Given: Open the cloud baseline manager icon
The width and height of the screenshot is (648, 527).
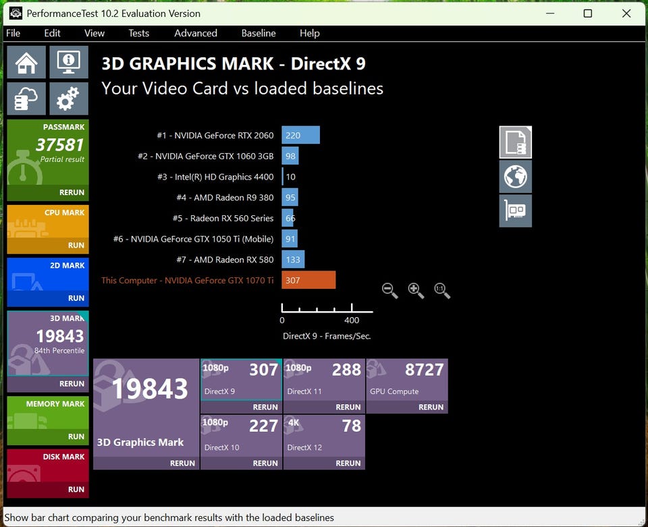Looking at the screenshot, I should [x=26, y=99].
